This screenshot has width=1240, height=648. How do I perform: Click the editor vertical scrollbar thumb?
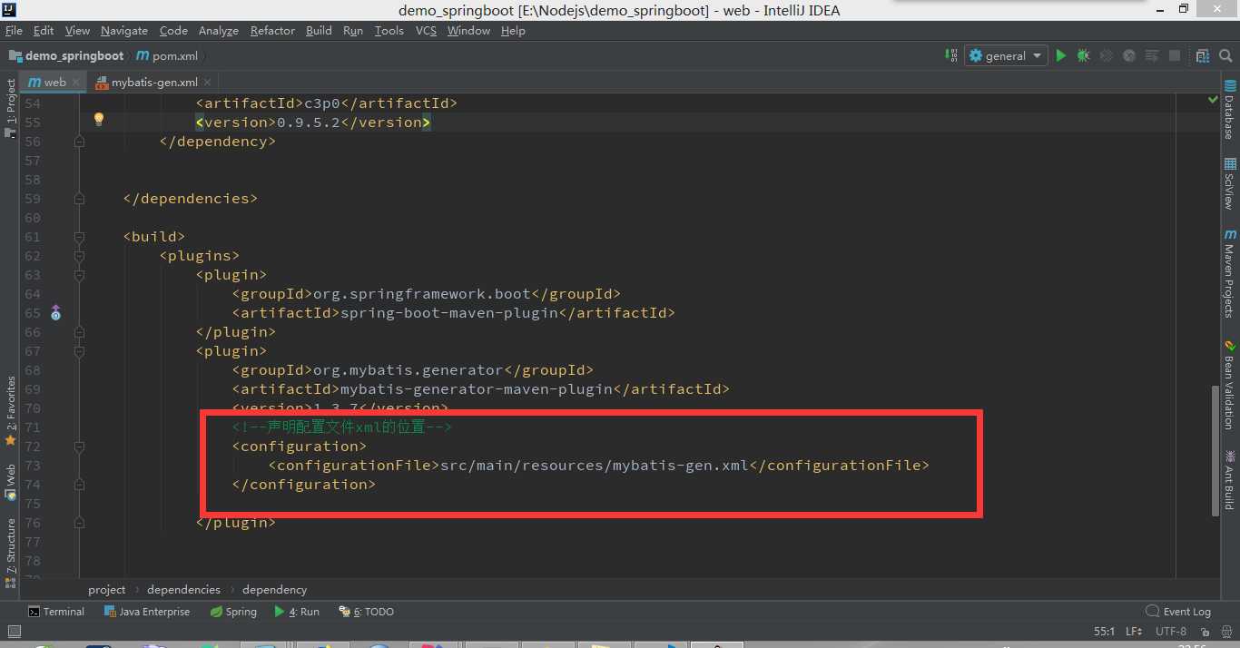(1215, 451)
